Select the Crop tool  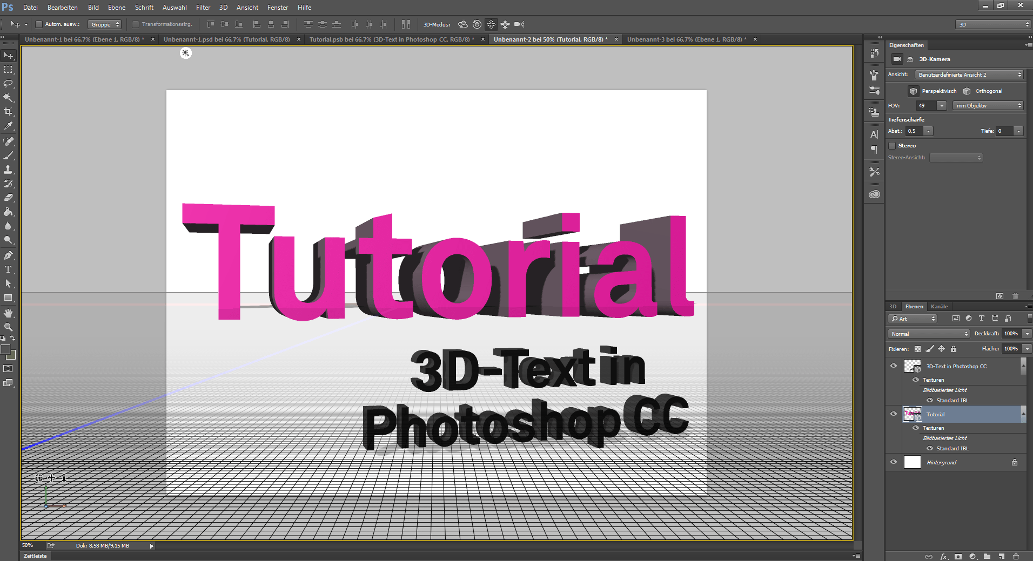click(x=8, y=112)
